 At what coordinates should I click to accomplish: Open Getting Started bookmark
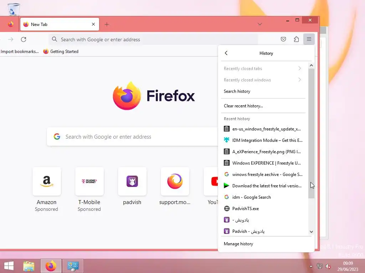click(x=61, y=52)
